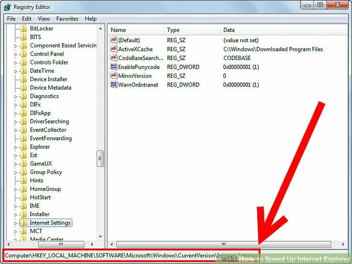Open the View menu
The height and width of the screenshot is (264, 352).
(44, 19)
